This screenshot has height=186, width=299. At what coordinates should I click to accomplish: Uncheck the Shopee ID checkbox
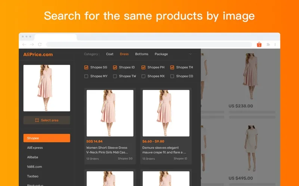click(115, 67)
